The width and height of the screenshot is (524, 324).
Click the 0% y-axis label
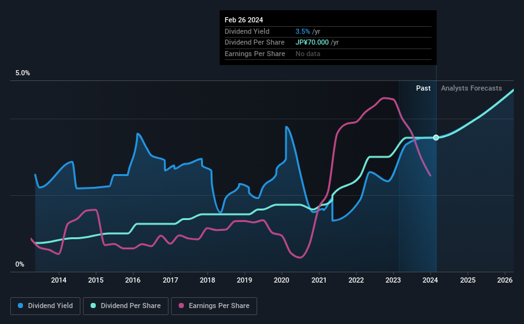tap(20, 264)
